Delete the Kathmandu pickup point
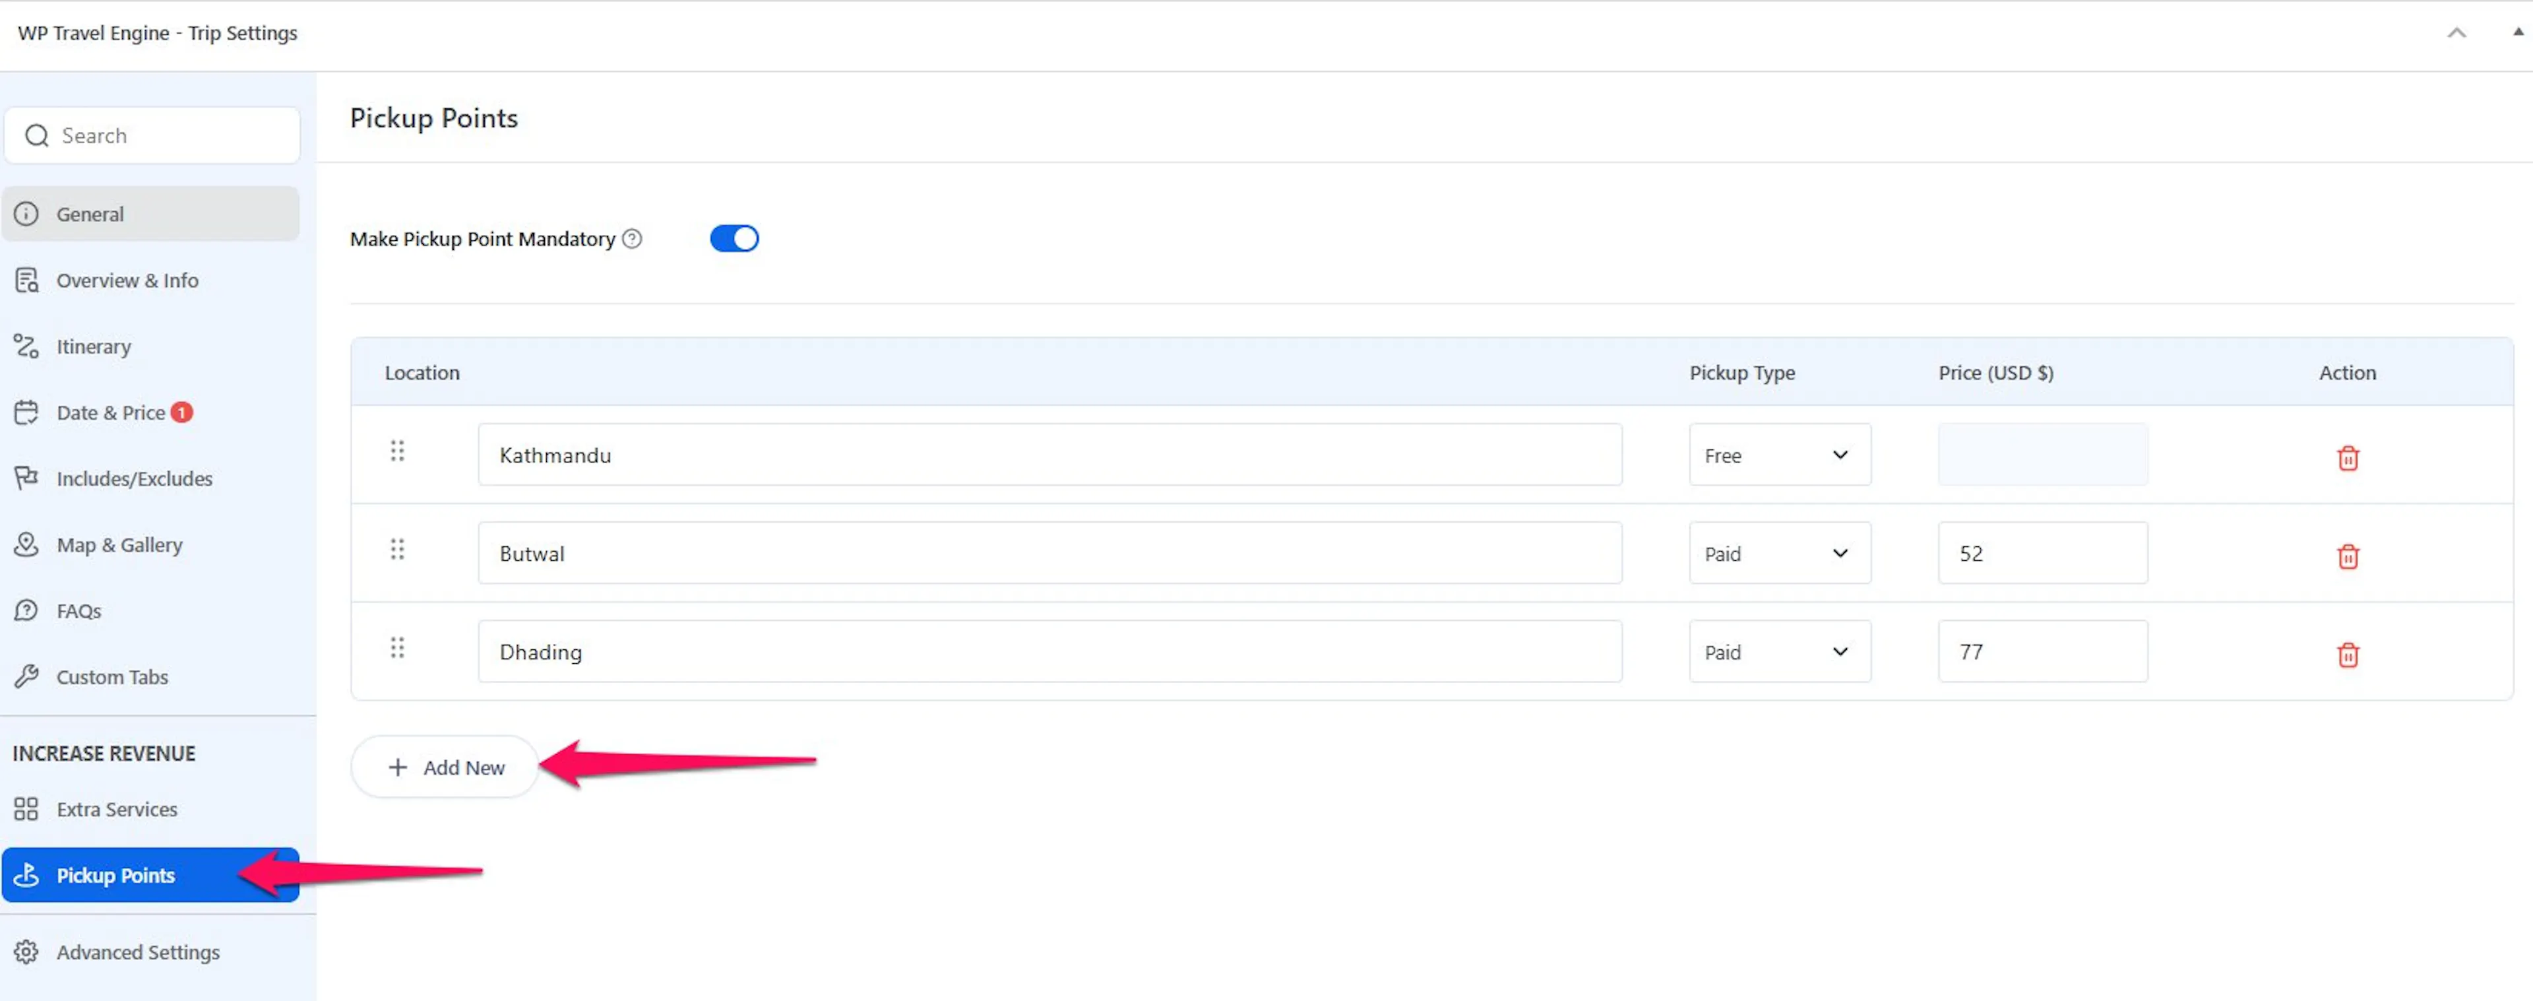 [2347, 457]
